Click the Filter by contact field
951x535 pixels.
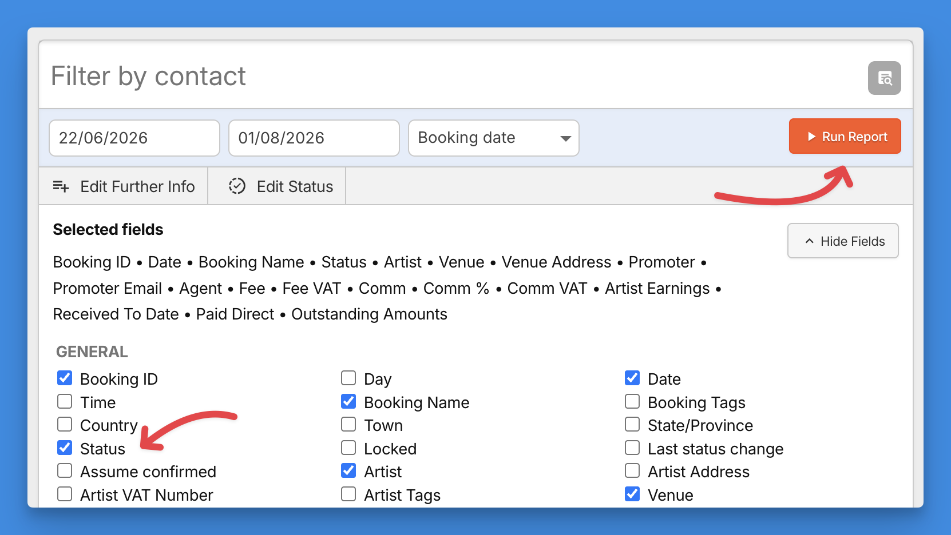[452, 76]
